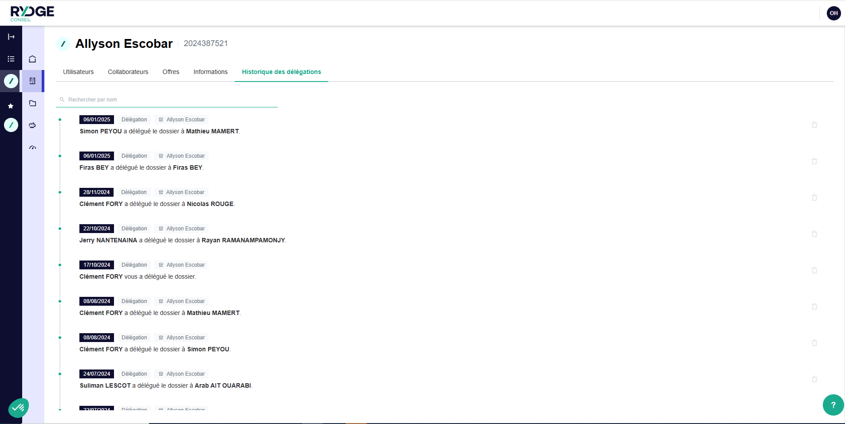Click the Délégation label on 17/10/2024 entry
Image resolution: width=845 pixels, height=424 pixels.
134,265
